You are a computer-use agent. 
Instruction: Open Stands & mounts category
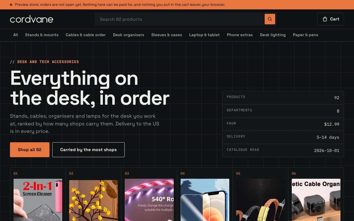click(x=42, y=35)
